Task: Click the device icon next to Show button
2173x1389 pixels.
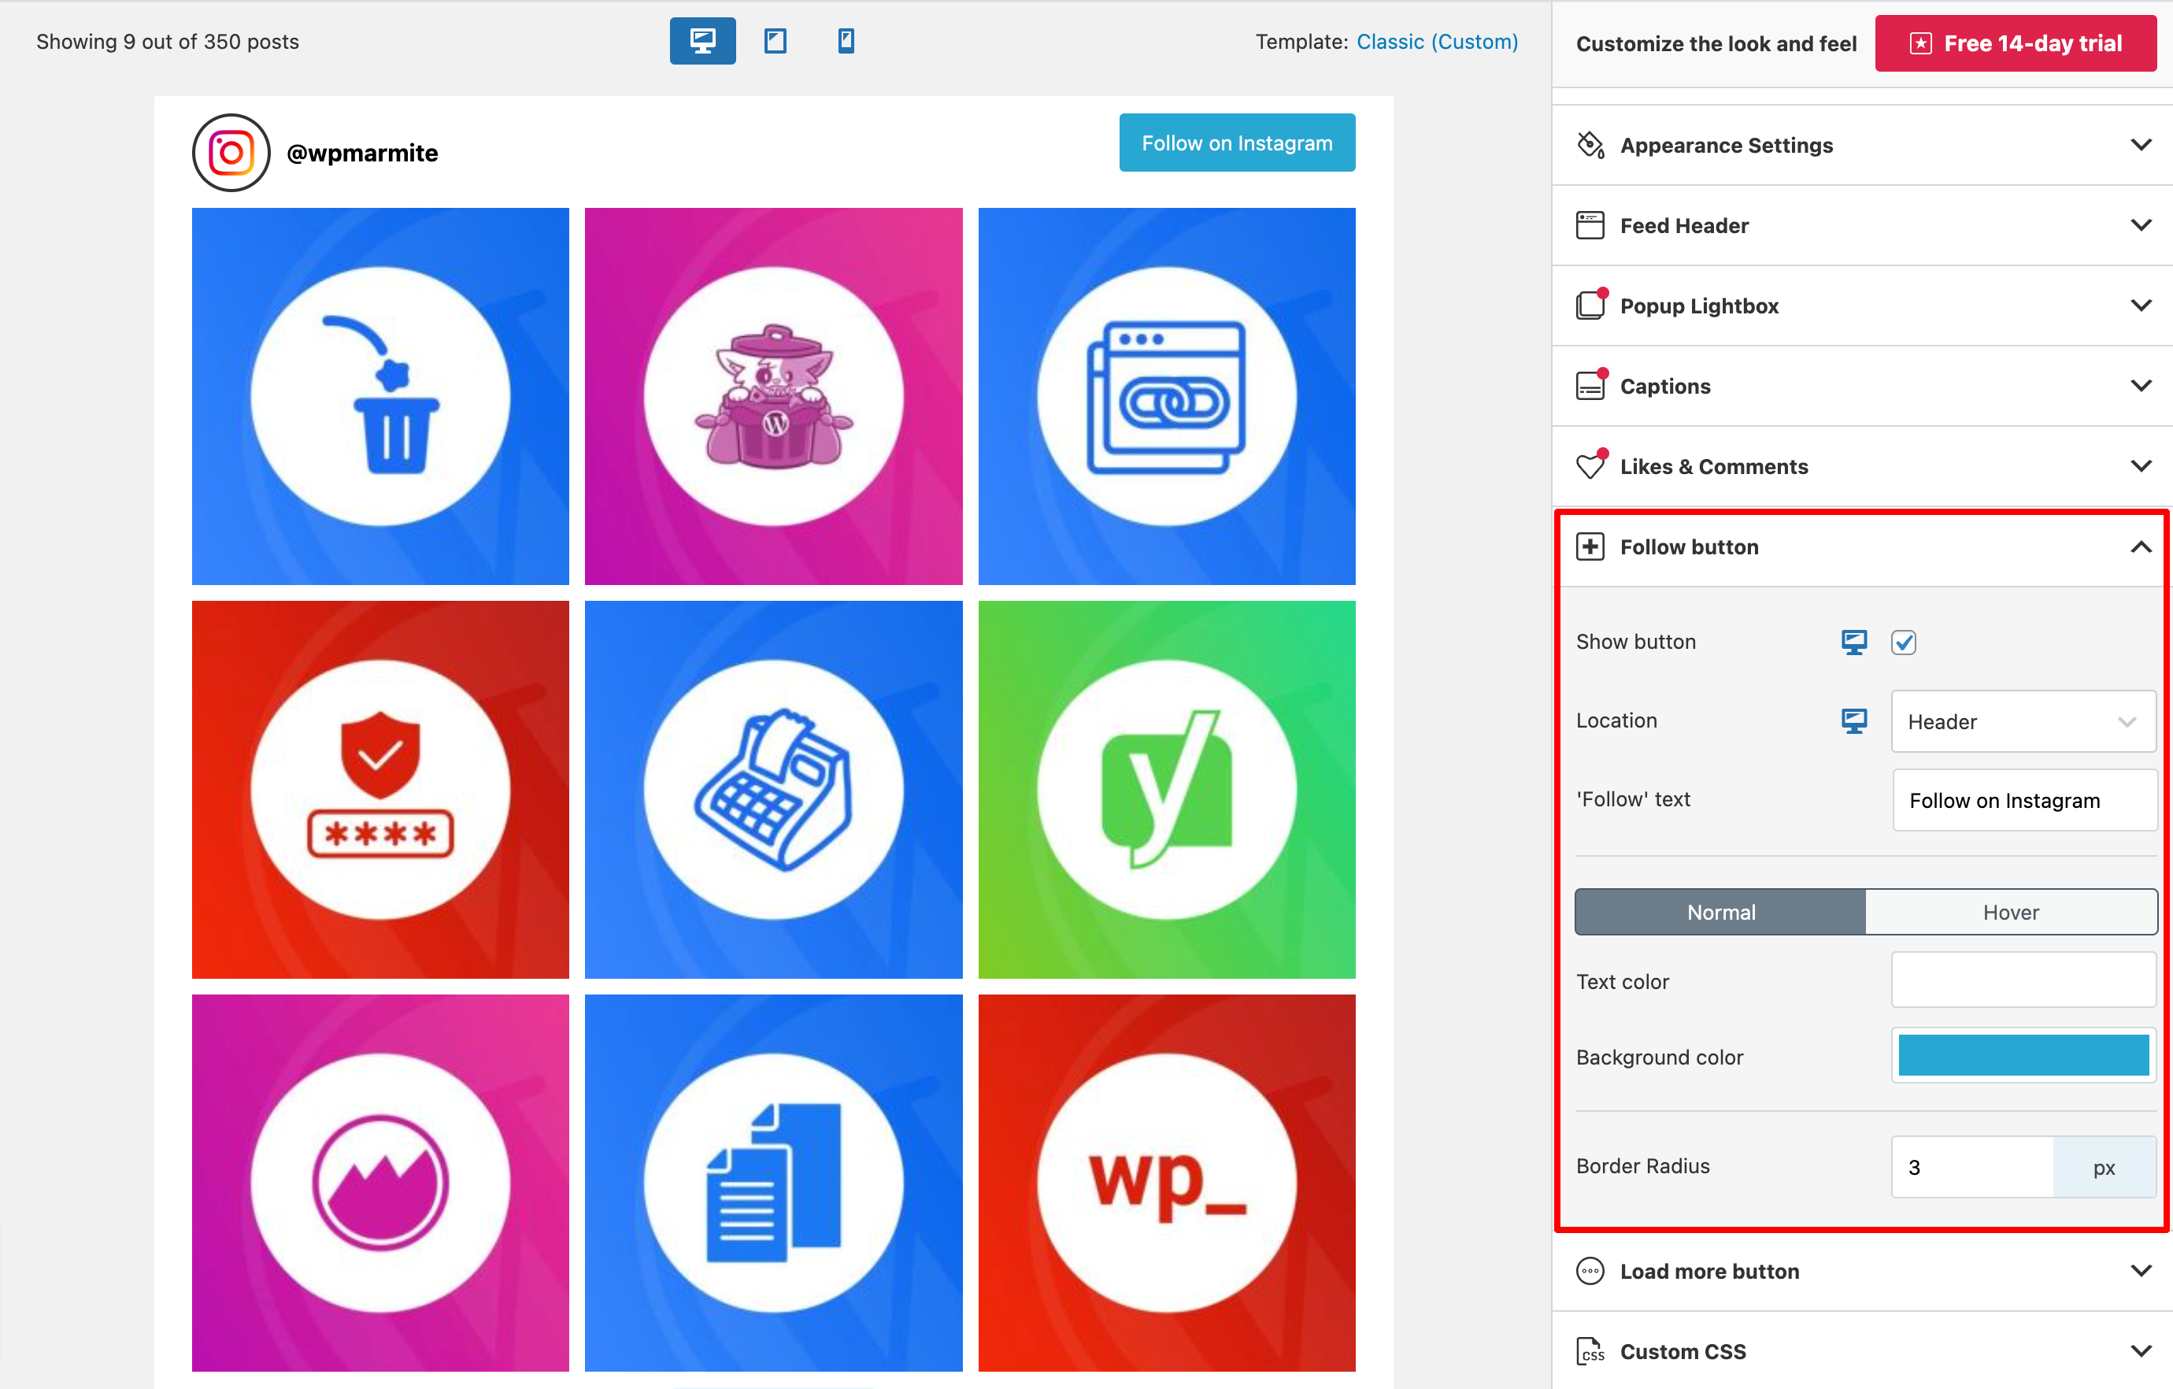Action: click(x=1853, y=642)
